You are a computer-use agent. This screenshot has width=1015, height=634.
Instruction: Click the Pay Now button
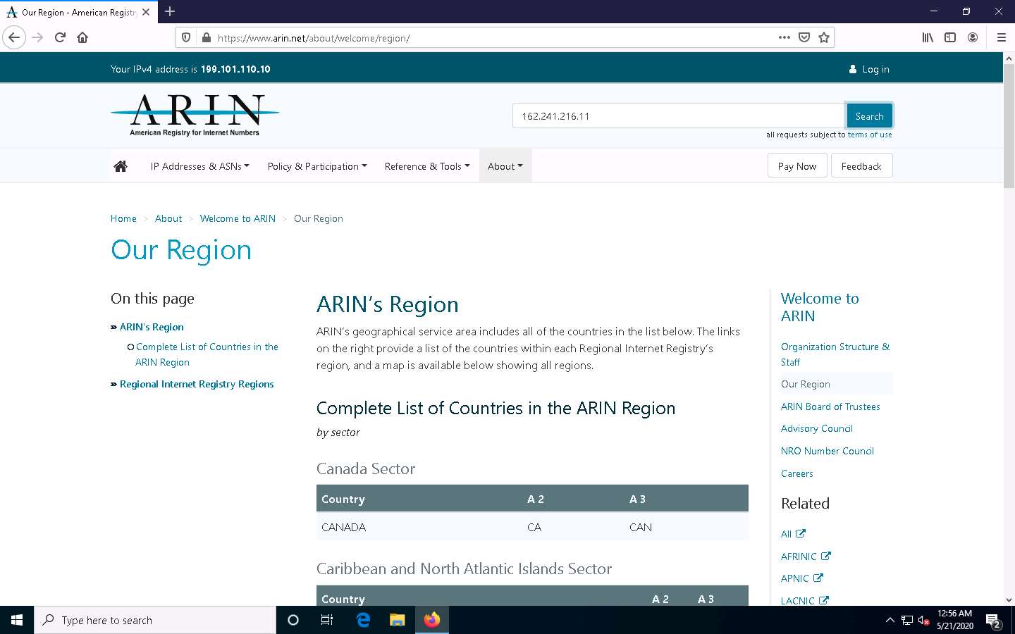pos(797,166)
